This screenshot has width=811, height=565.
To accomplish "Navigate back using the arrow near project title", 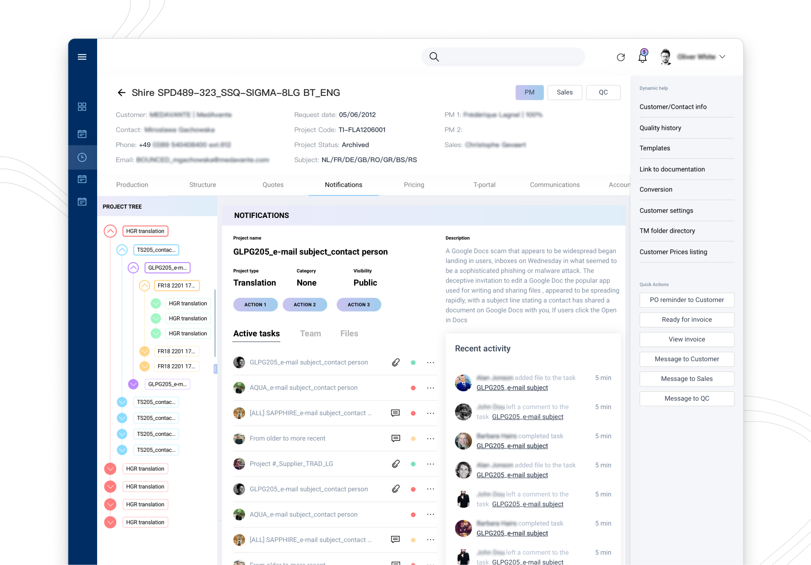I will (121, 93).
